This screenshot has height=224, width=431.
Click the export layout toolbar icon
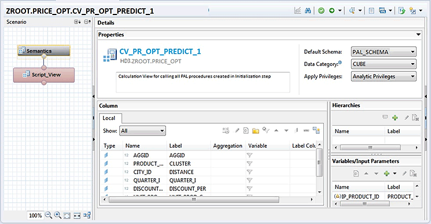coord(382,11)
